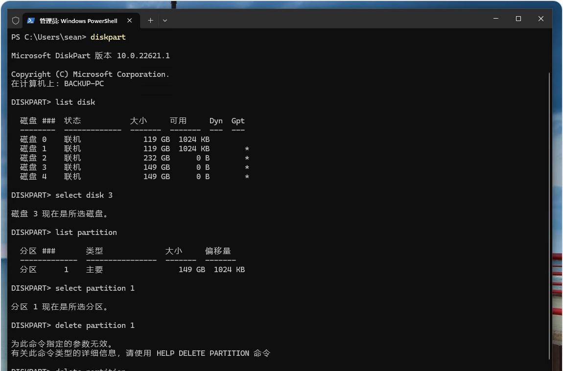
Task: Click '磁盘 3 现在是所选磁盘。' message
Action: click(x=60, y=214)
